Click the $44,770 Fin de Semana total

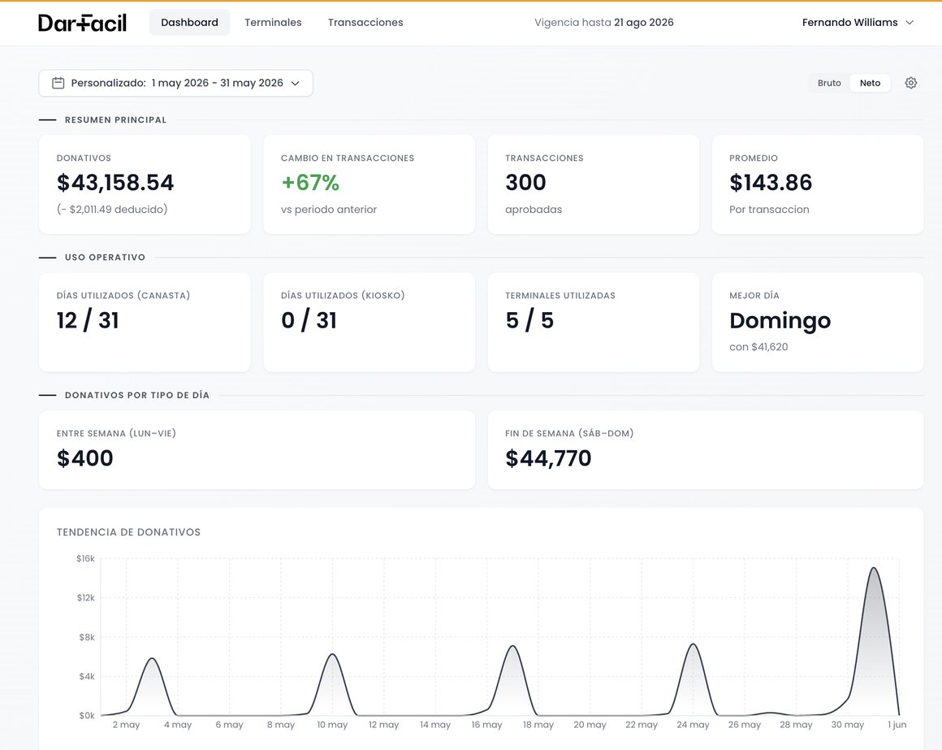click(x=548, y=458)
